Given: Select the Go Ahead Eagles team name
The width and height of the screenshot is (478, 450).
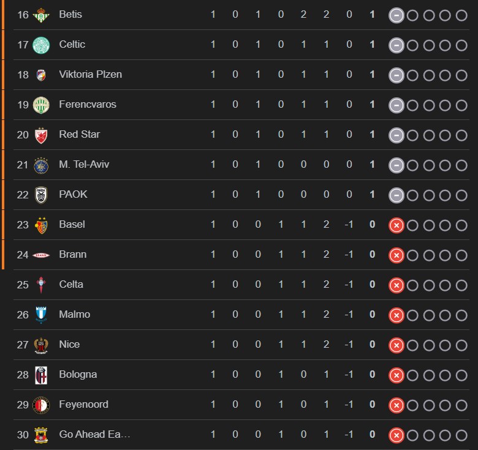Looking at the screenshot, I should pos(94,435).
